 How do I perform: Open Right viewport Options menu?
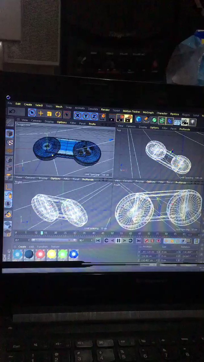(56, 179)
